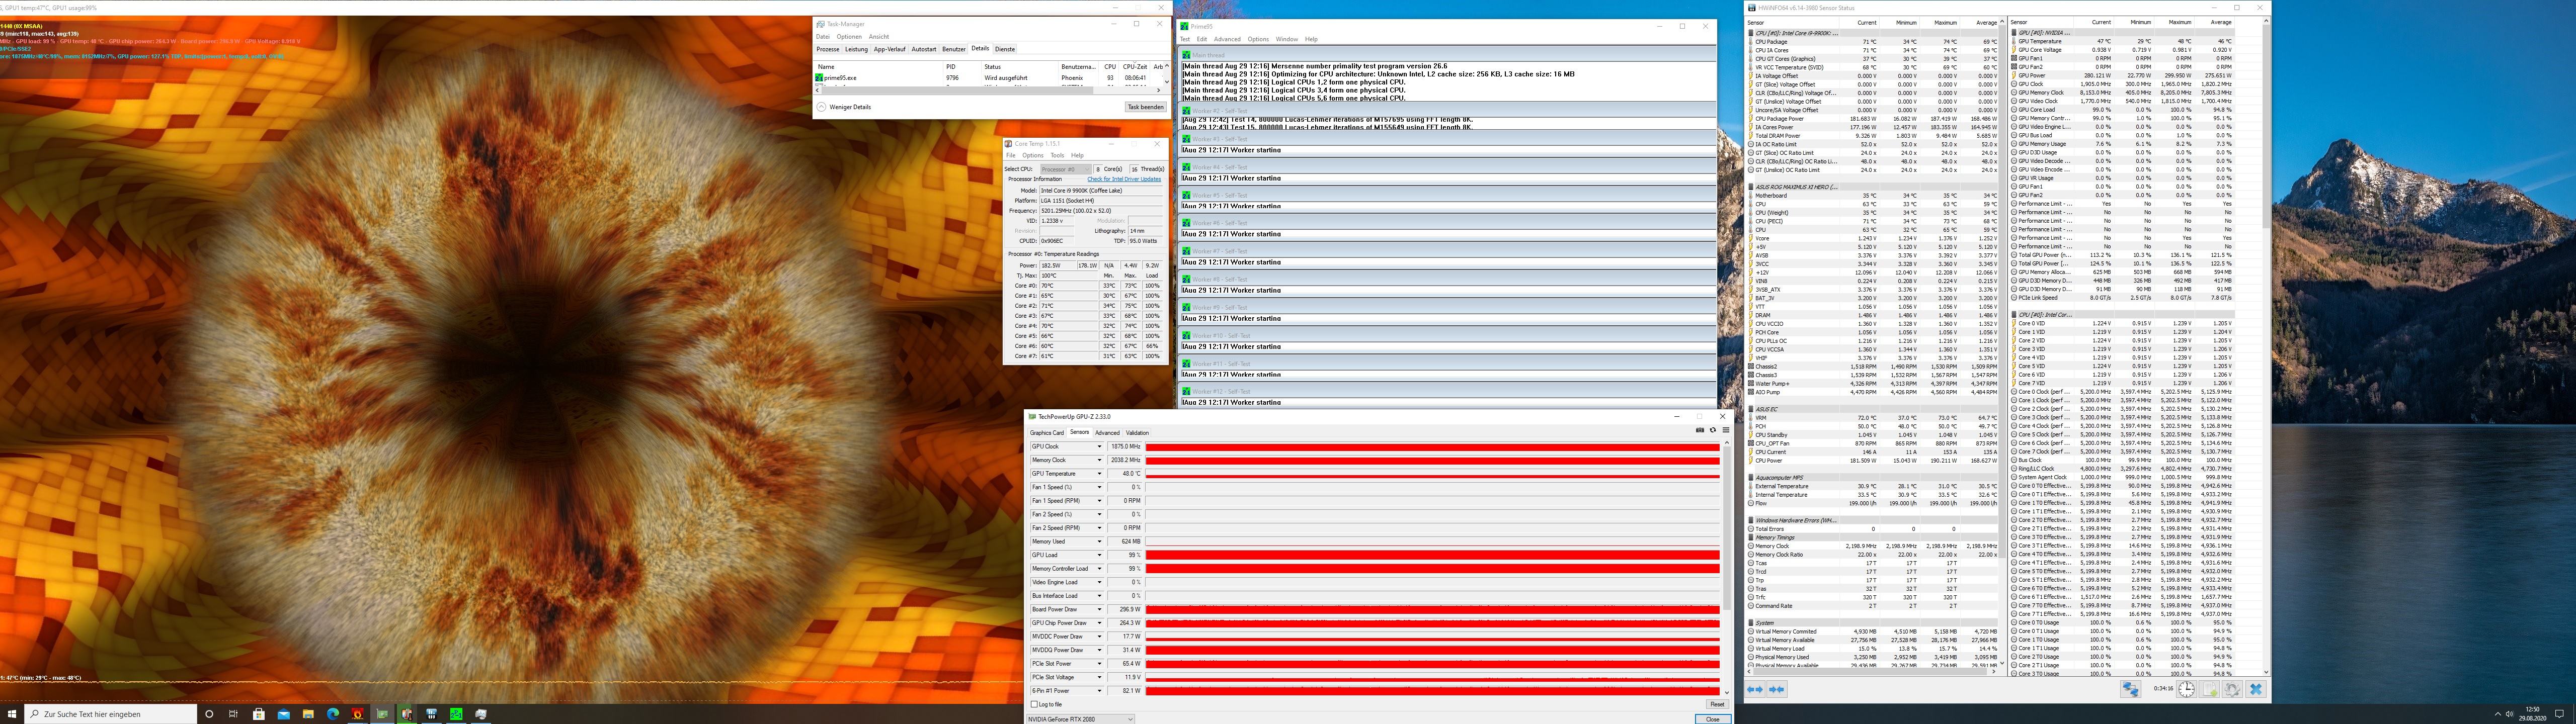Click HWiNFO left panel horizontal scrollbar

click(1871, 672)
